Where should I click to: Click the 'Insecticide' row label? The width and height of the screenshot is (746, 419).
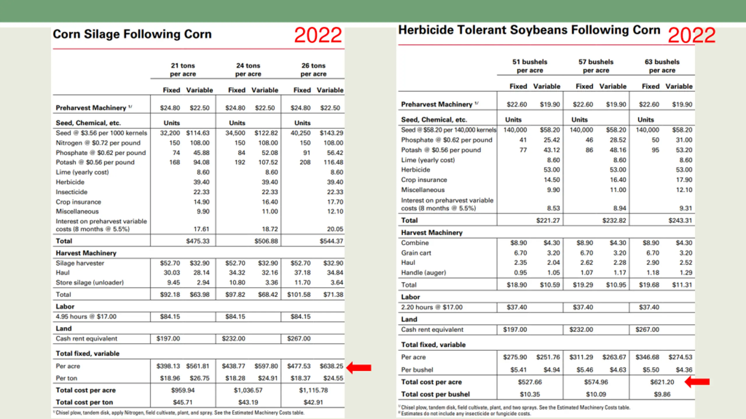tap(71, 192)
